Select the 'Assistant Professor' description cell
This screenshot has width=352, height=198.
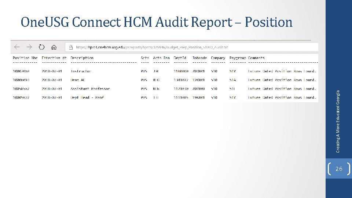pos(90,89)
